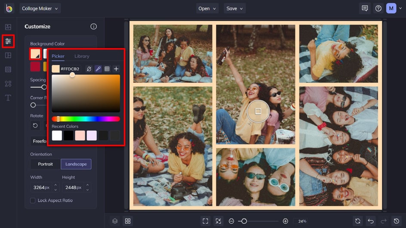The height and width of the screenshot is (228, 406).
Task: Select the red preset color swatch
Action: [x=35, y=66]
